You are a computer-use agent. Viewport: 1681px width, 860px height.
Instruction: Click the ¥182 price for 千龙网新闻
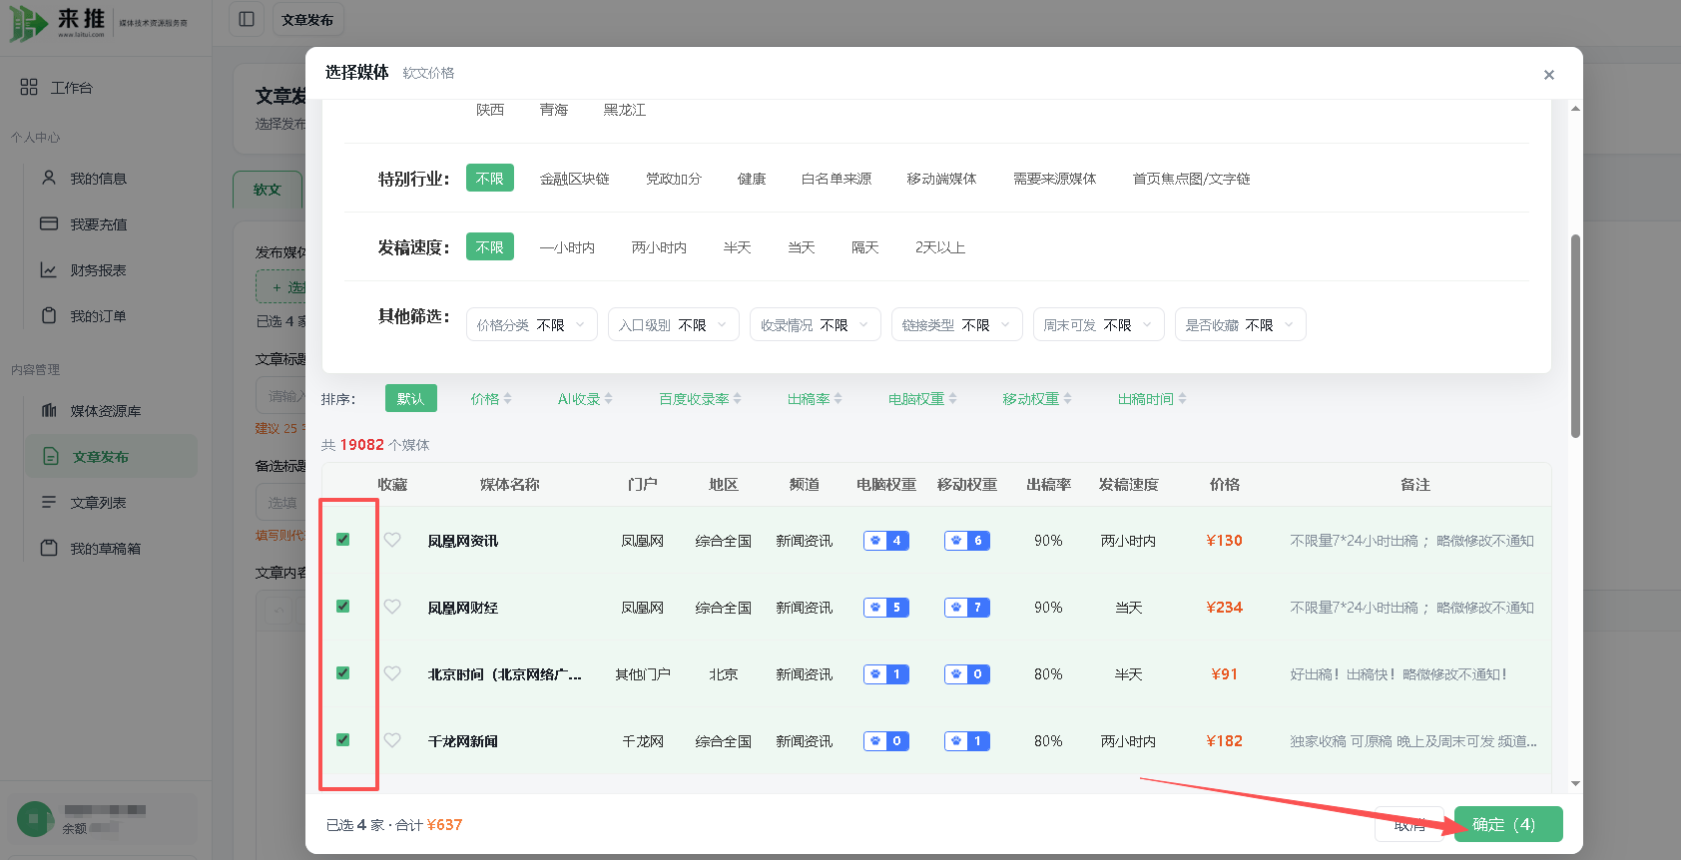[1224, 741]
